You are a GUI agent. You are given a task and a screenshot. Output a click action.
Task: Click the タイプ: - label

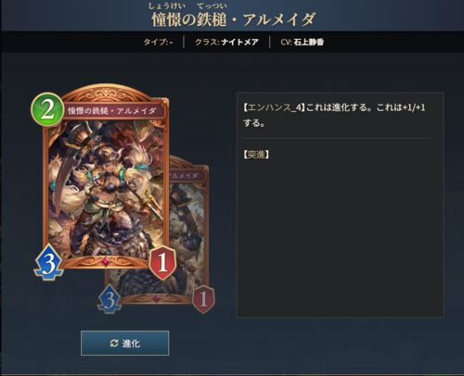coord(158,43)
